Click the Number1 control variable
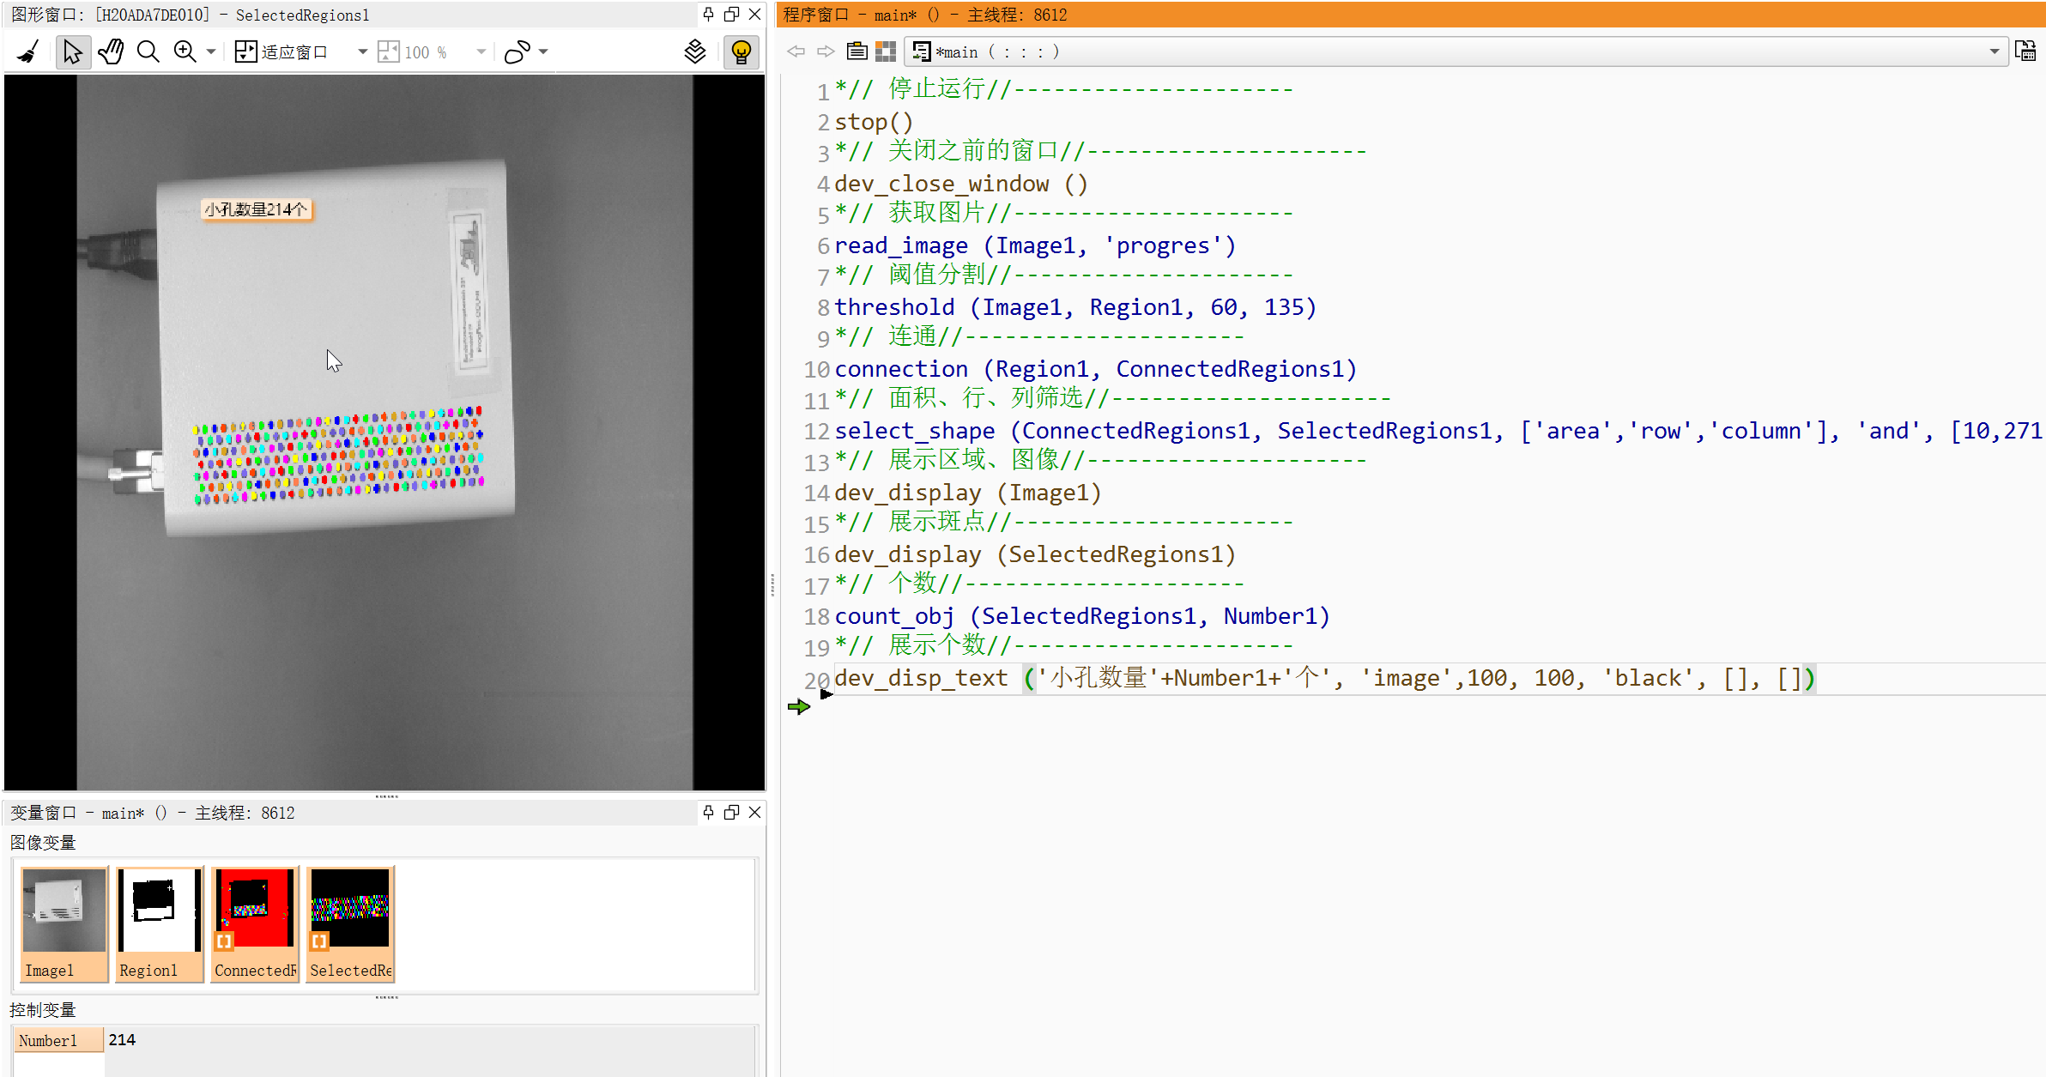2046x1077 pixels. point(49,1040)
